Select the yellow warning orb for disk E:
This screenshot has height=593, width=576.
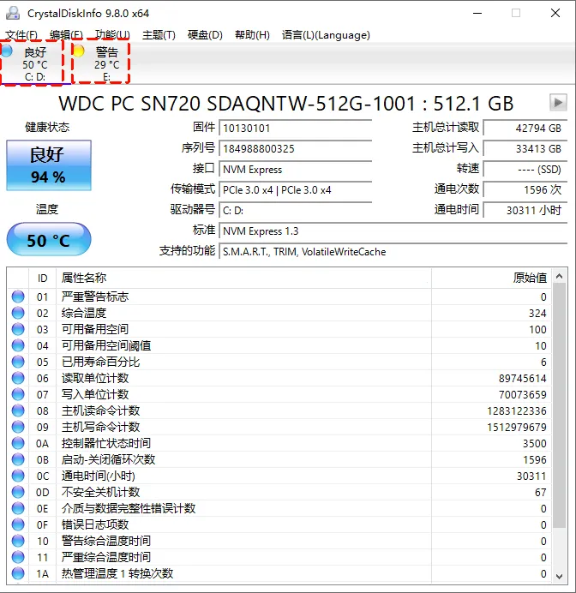tap(78, 51)
